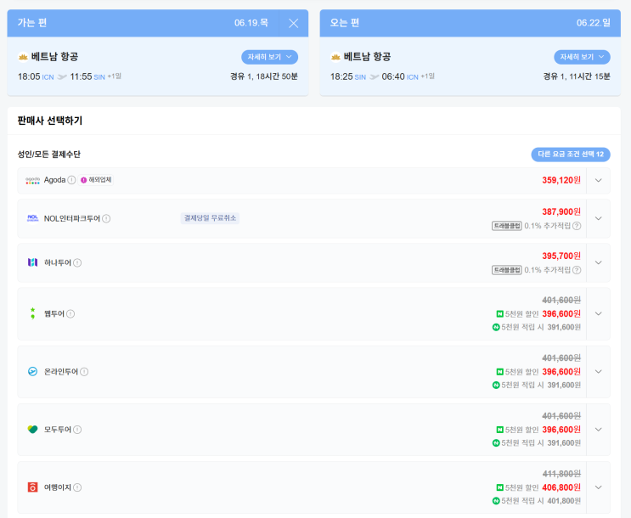This screenshot has height=518, width=631.
Task: Click the 모두투어 heart logo icon
Action: 32,430
